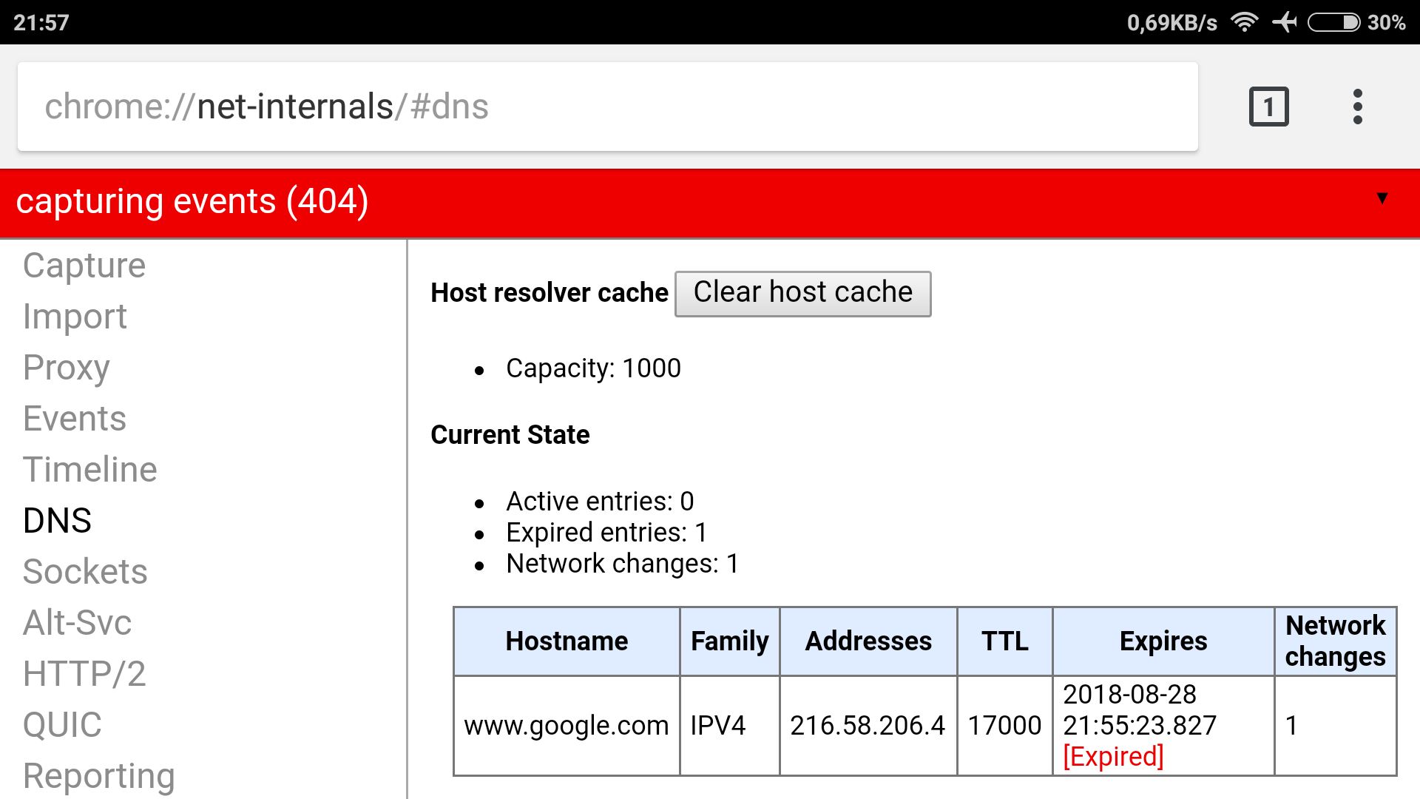The height and width of the screenshot is (799, 1420).
Task: Select the TTL column header
Action: tap(1005, 641)
